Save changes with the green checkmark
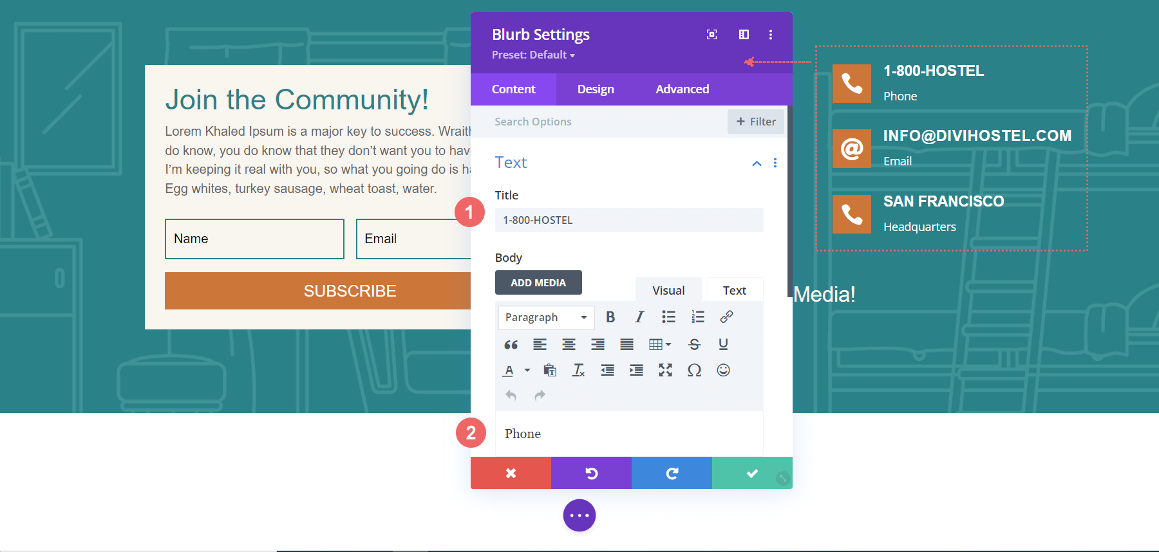This screenshot has height=552, width=1159. tap(751, 473)
